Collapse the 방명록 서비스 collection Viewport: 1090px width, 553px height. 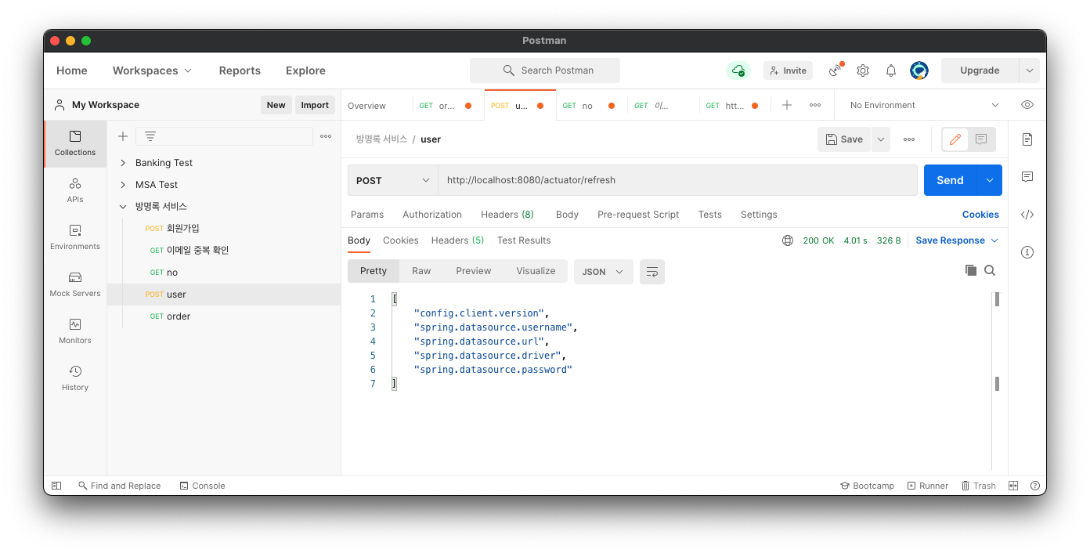pos(123,207)
